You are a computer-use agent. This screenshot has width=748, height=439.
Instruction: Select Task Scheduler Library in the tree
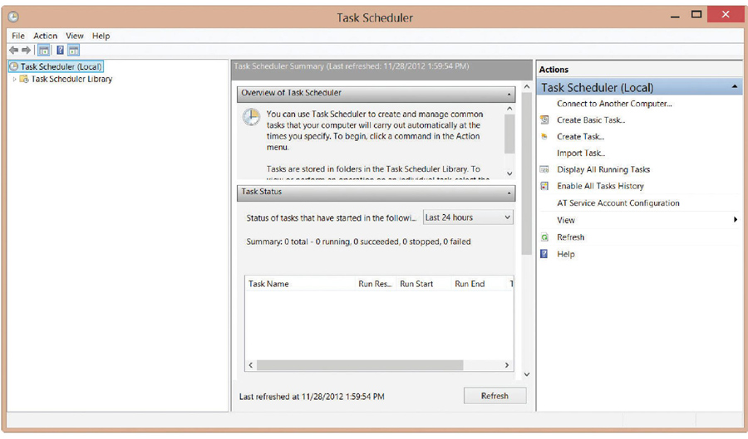71,79
